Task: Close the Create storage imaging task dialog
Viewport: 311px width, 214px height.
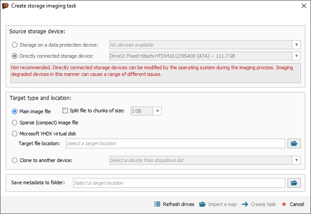Action: [303, 6]
